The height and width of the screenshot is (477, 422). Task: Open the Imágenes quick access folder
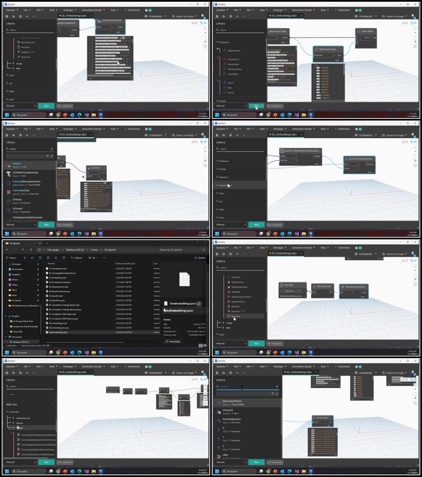[16, 274]
